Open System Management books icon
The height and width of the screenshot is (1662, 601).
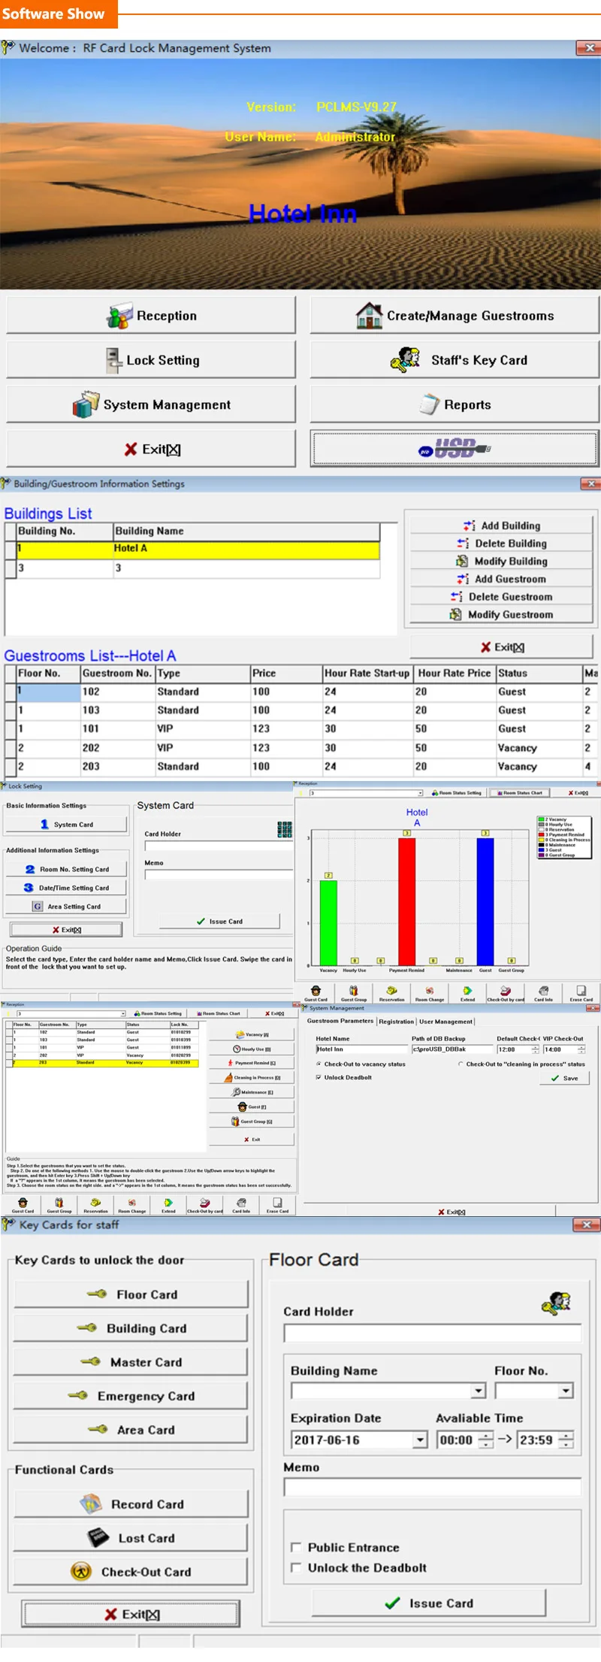coord(86,404)
